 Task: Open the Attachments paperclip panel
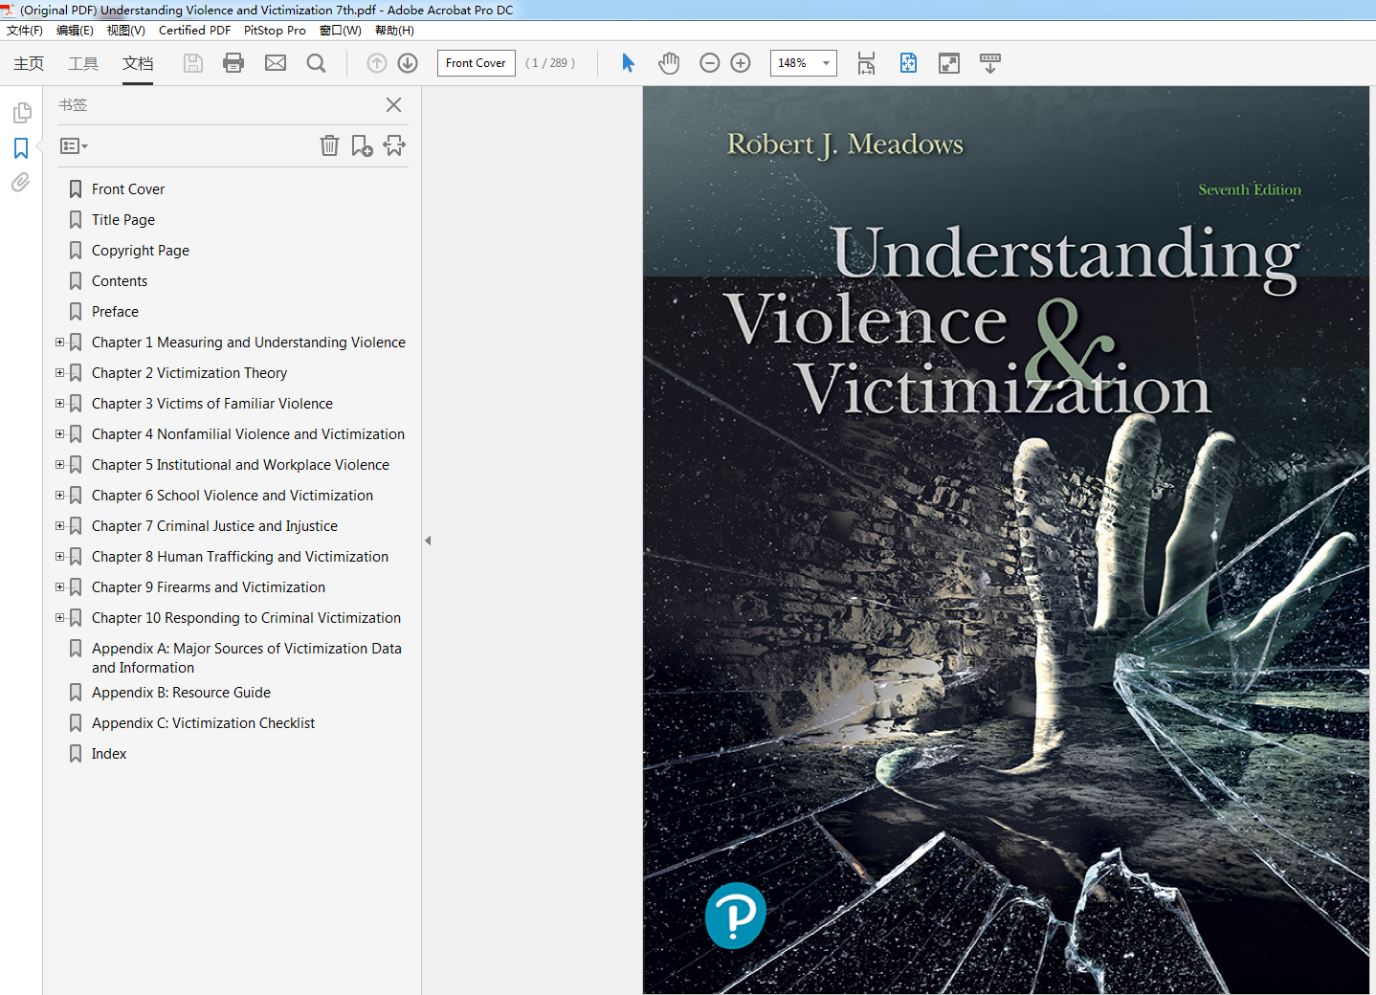point(21,182)
